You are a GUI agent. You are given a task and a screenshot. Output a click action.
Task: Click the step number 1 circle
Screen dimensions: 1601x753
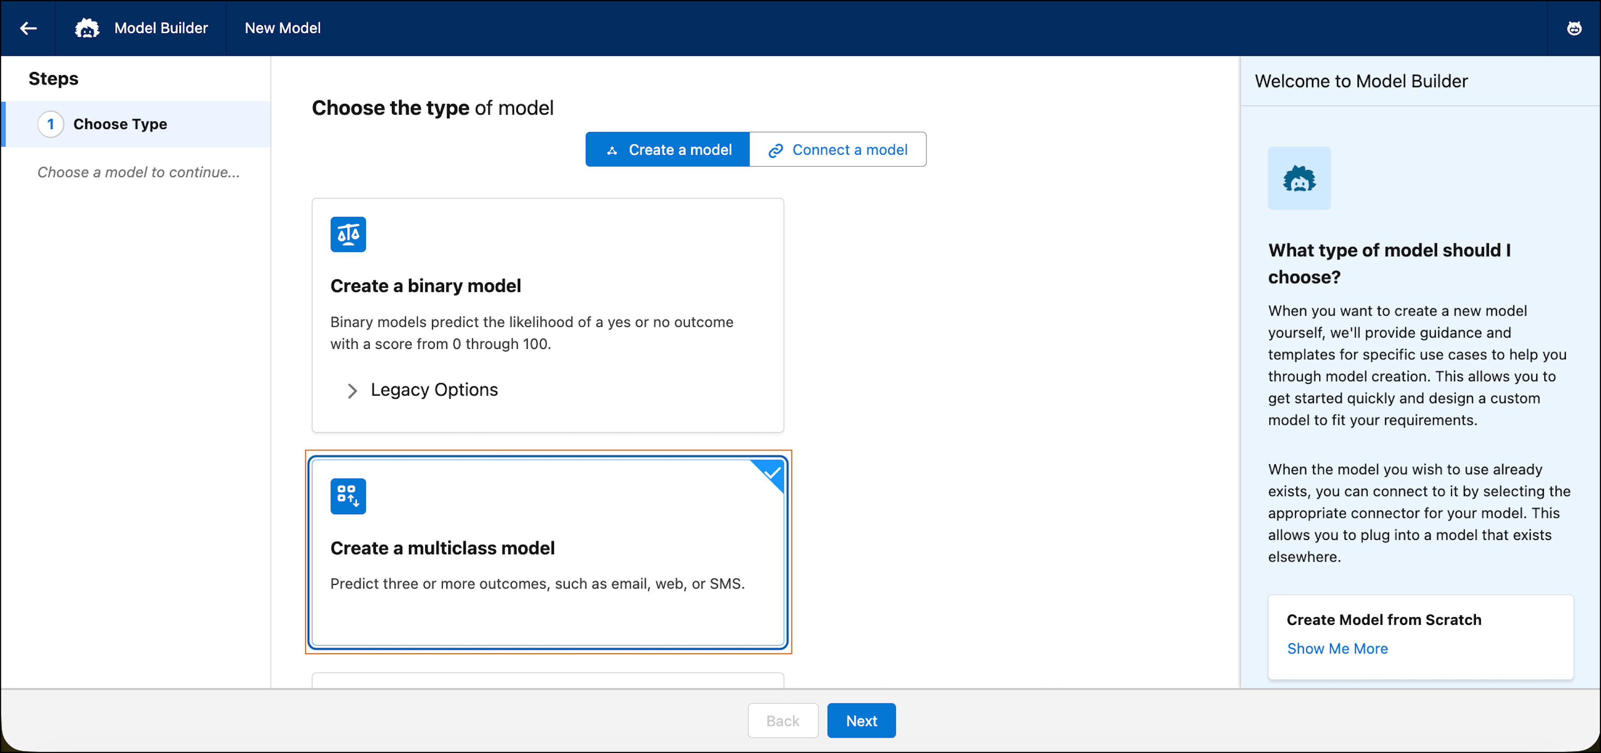point(50,124)
